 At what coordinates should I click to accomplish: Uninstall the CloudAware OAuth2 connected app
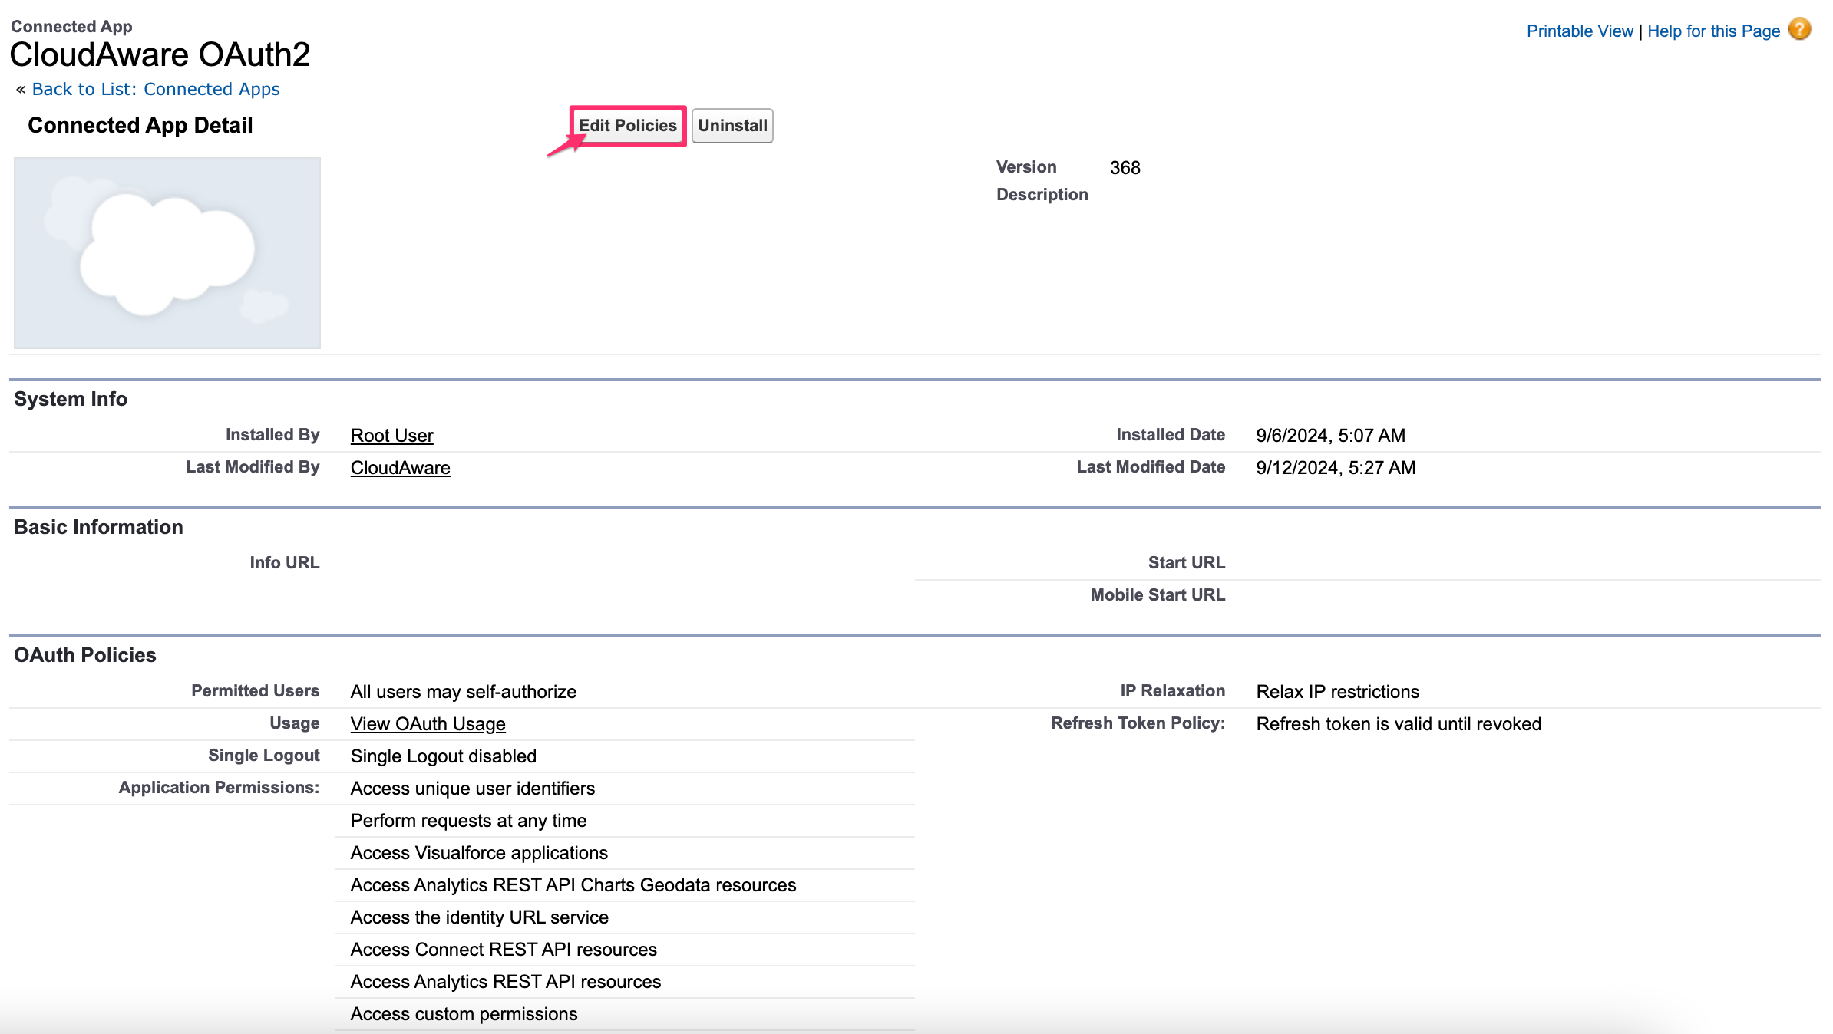tap(732, 125)
